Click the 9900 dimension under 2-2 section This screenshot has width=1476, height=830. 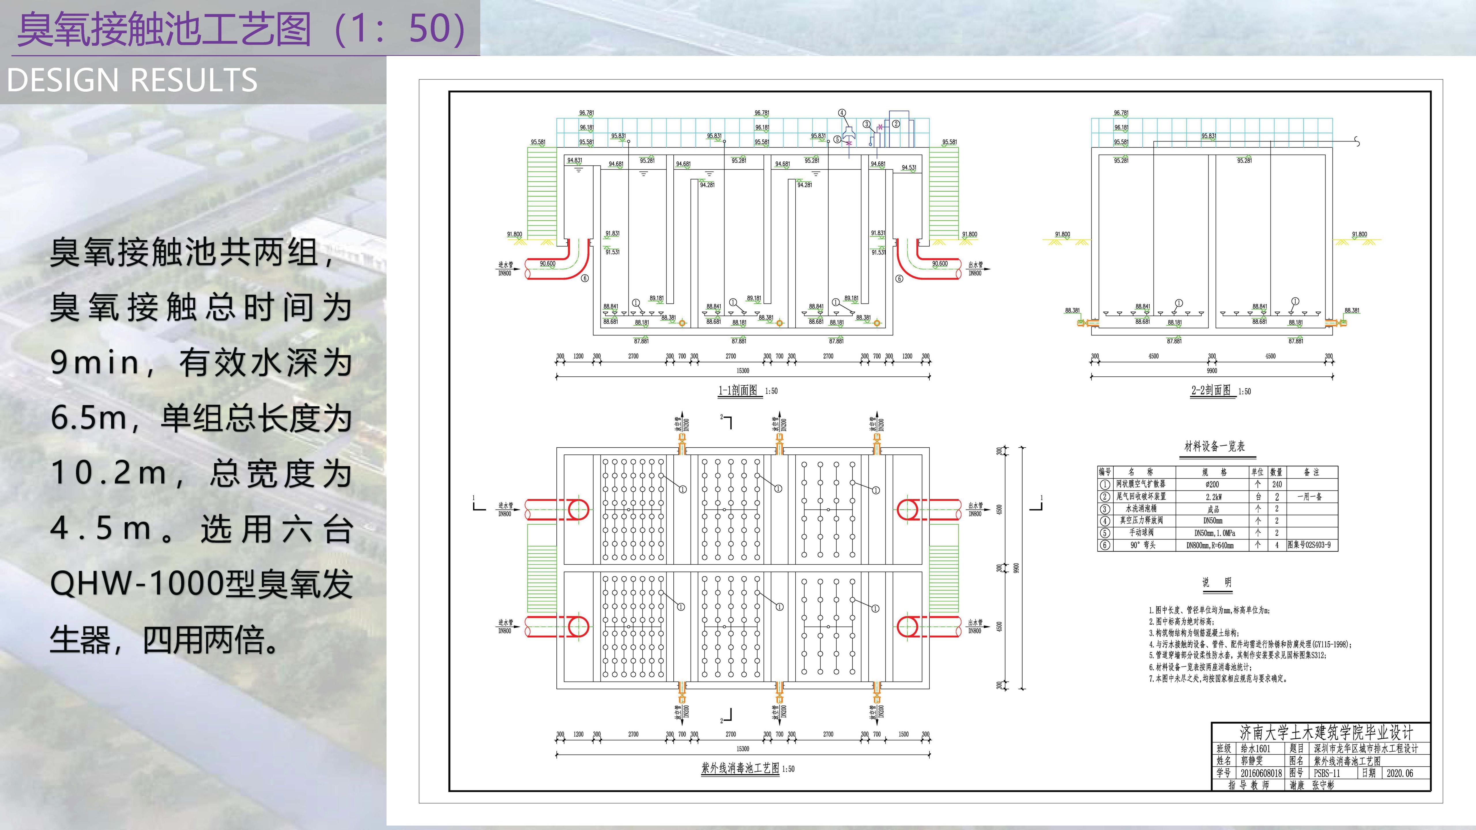point(1212,371)
